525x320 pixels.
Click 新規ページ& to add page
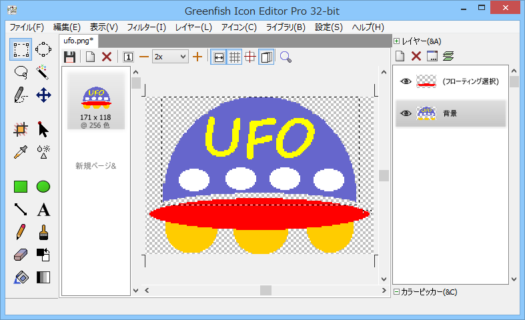pyautogui.click(x=95, y=165)
